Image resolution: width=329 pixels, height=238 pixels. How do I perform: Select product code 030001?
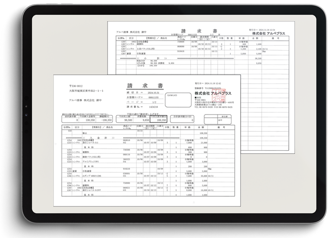[126, 173]
